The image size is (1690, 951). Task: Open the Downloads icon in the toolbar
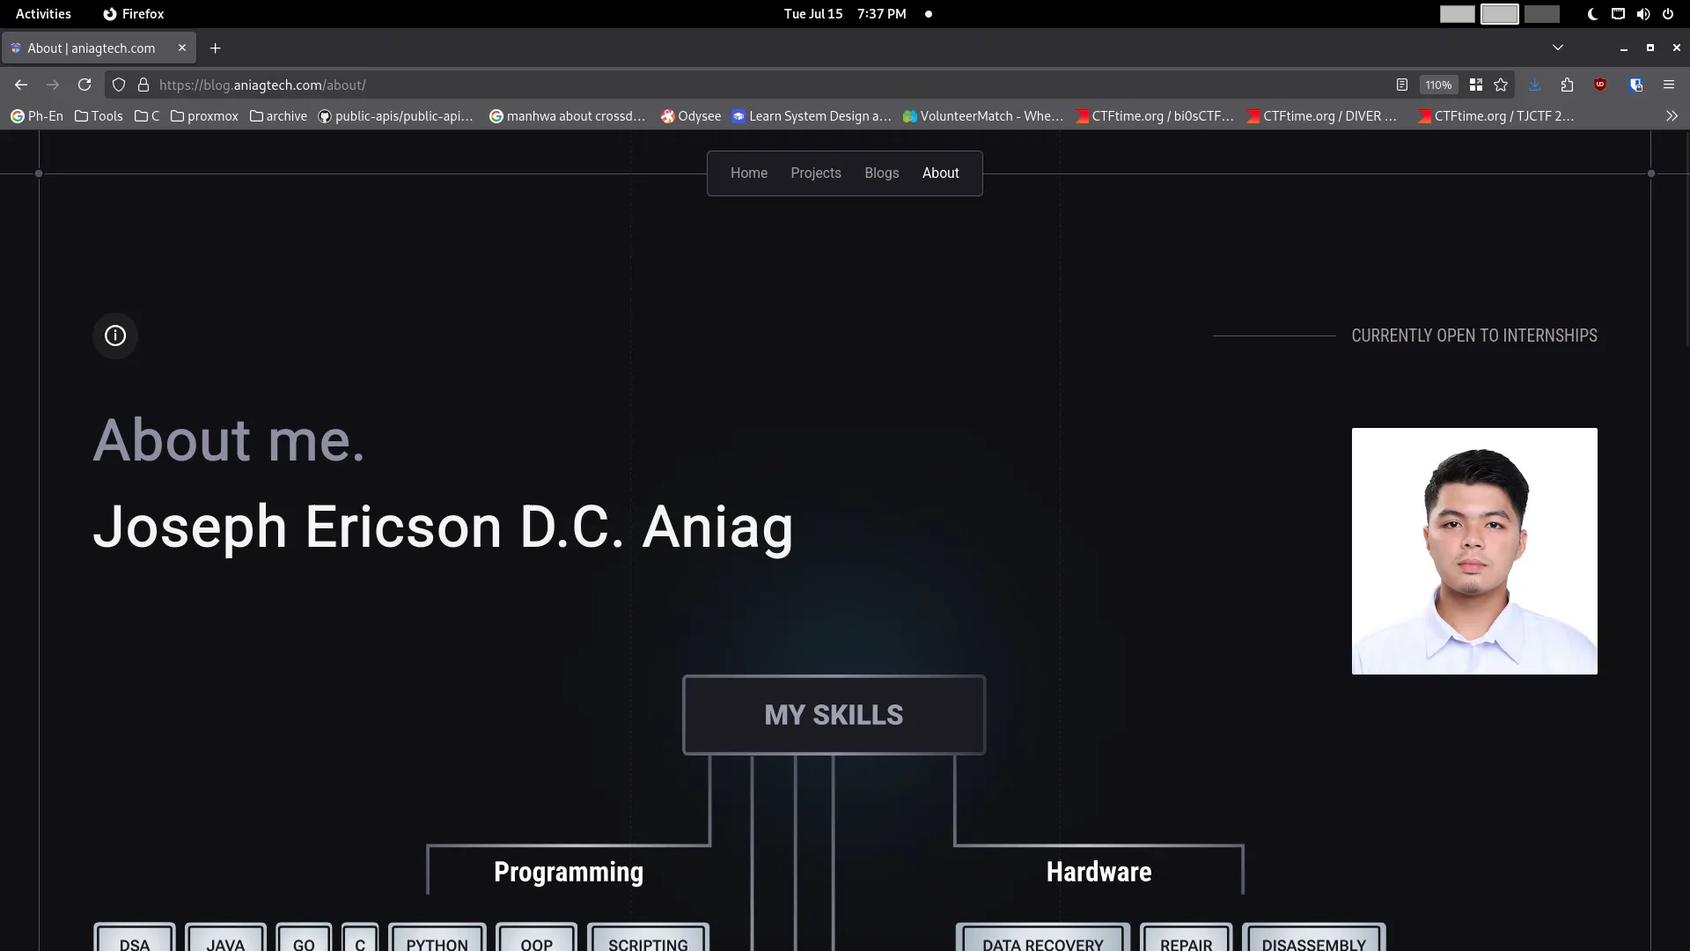(1534, 85)
